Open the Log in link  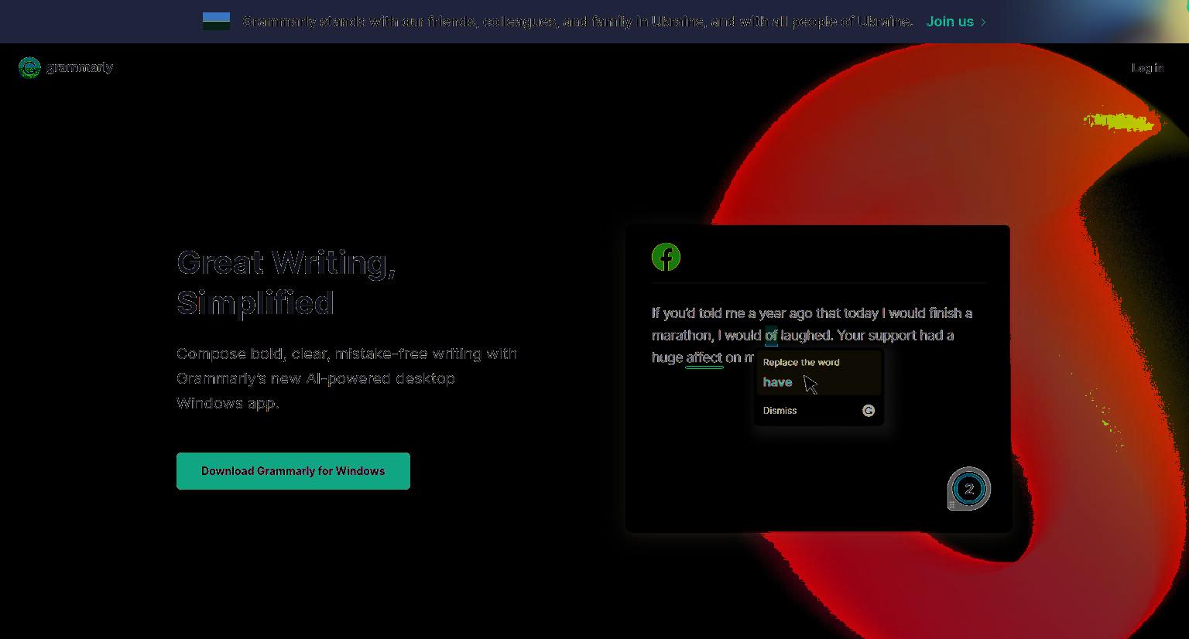click(x=1147, y=68)
